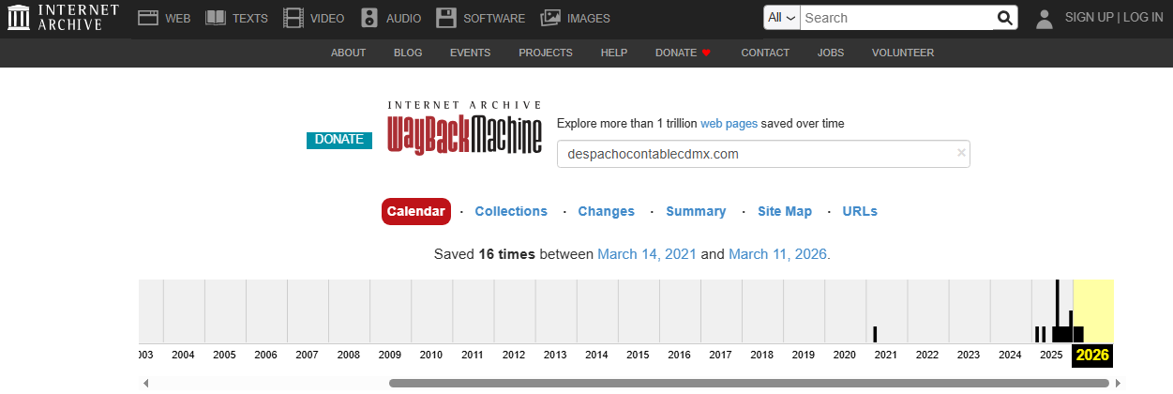This screenshot has height=394, width=1173.
Task: Click the top Search text field
Action: pos(897,18)
